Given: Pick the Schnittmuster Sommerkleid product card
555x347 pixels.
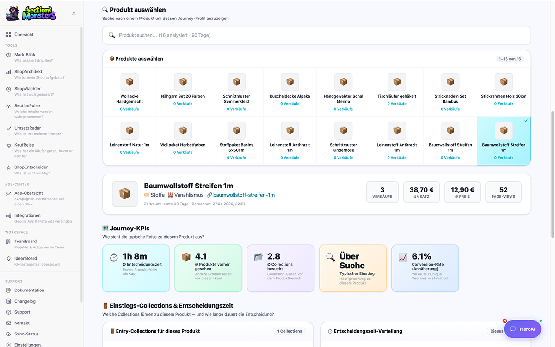Looking at the screenshot, I should pyautogui.click(x=236, y=93).
